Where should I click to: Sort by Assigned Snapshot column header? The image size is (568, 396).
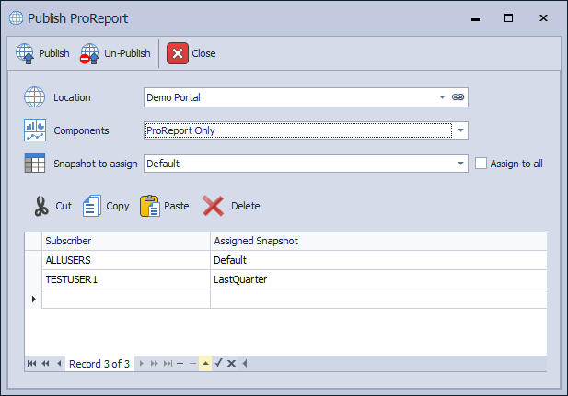click(x=378, y=242)
